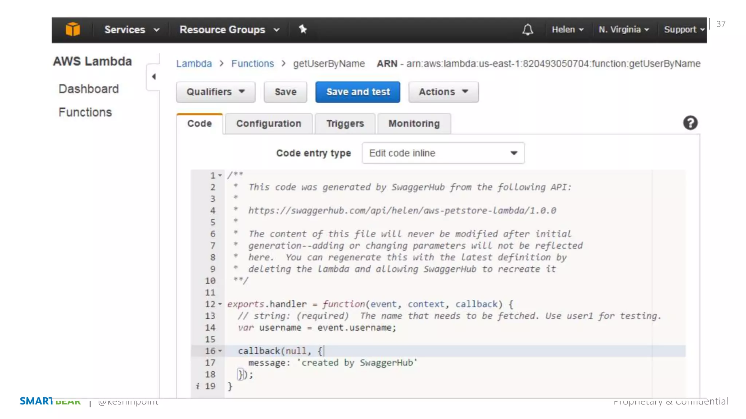Click the help question mark icon
The height and width of the screenshot is (419, 746).
pyautogui.click(x=690, y=123)
